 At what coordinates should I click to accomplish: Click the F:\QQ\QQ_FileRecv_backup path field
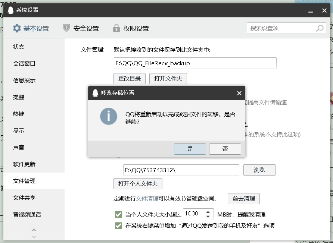[x=195, y=63]
